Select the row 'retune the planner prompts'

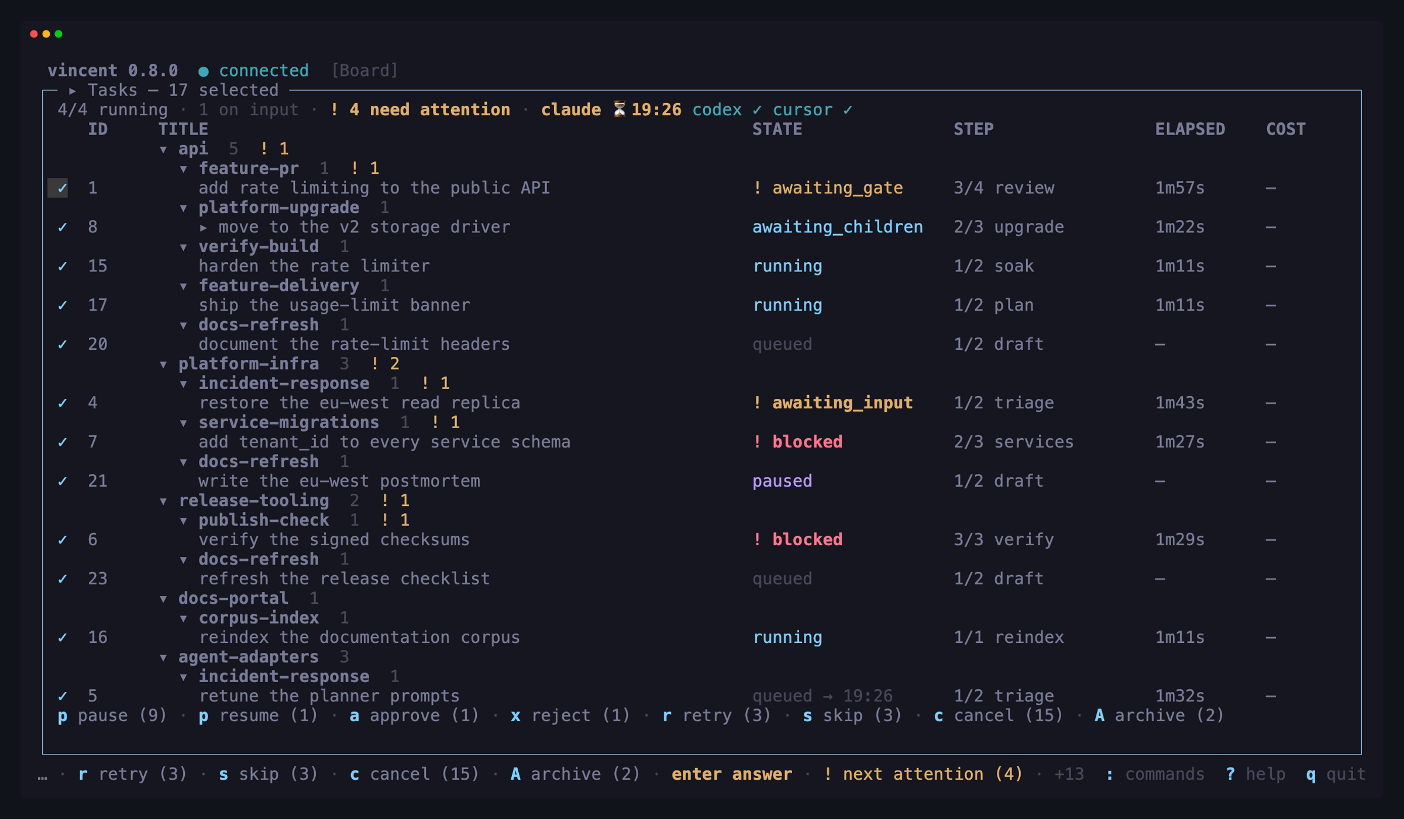(x=702, y=696)
